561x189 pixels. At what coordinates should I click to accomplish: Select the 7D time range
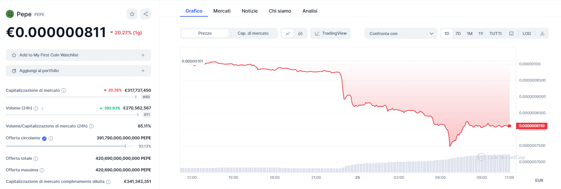[x=458, y=33]
